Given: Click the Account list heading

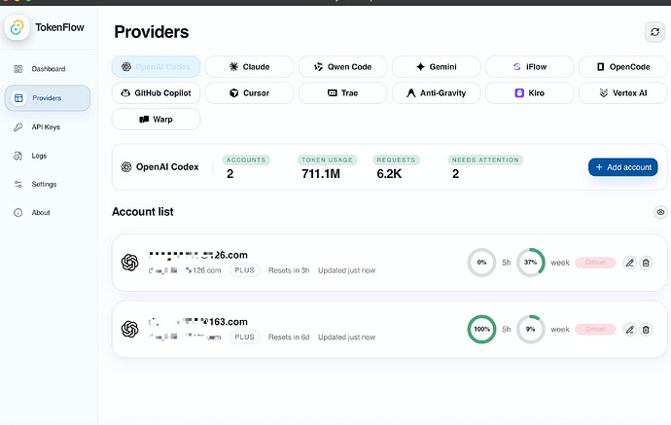Looking at the screenshot, I should [x=143, y=212].
